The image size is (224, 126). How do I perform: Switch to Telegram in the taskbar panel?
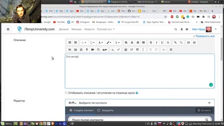tap(118, 2)
